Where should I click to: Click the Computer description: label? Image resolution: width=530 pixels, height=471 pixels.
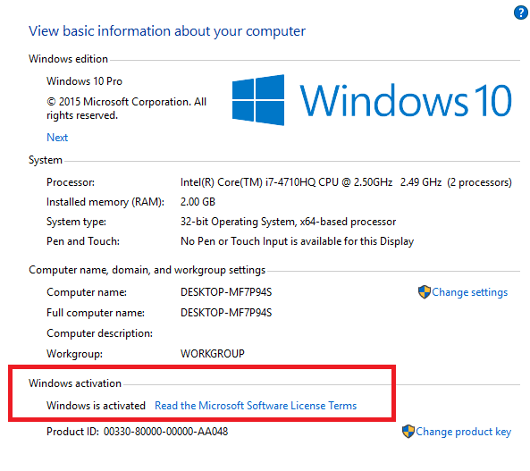pos(99,333)
